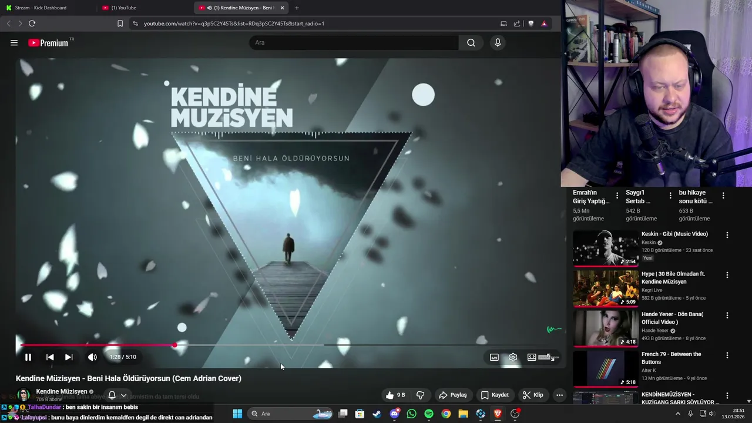Open options for French 79 video
Screen dimensions: 752x423
727,355
